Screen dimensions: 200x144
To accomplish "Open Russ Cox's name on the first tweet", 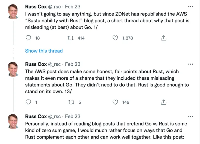I will tap(36, 7).
